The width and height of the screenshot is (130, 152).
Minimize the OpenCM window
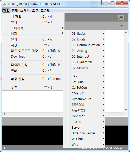[105, 3]
